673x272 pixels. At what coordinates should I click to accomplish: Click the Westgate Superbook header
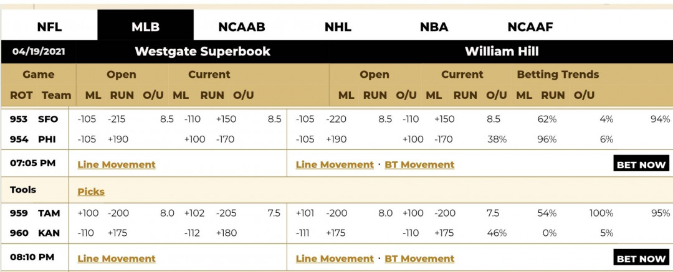coord(203,52)
